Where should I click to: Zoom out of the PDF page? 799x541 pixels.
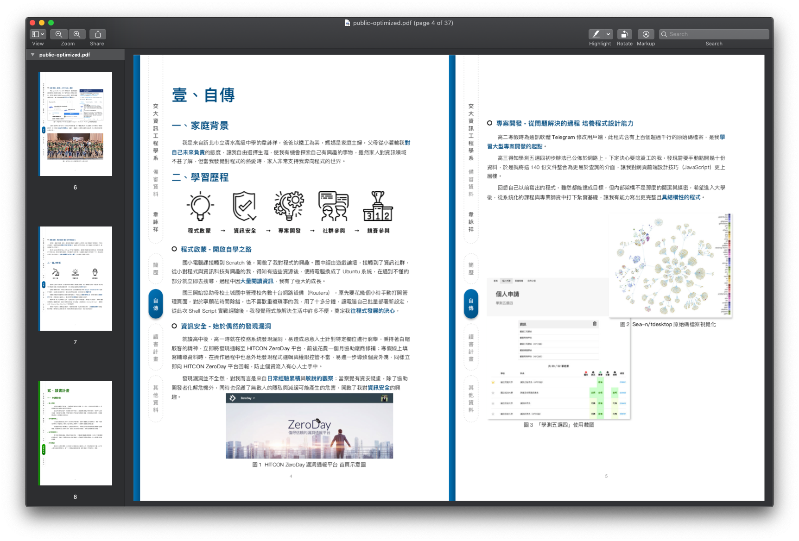59,34
